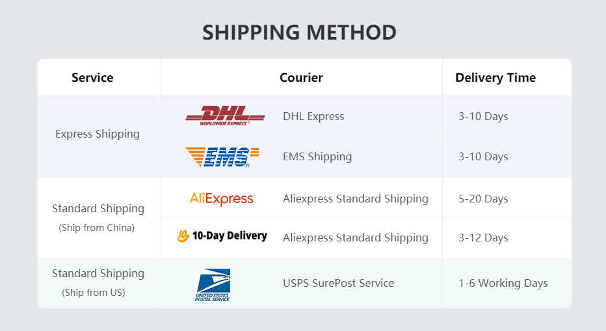This screenshot has width=606, height=331.
Task: Select the 1-6 Working Days delivery time
Action: 503,283
